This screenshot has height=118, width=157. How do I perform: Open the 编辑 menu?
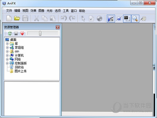pos(17,11)
